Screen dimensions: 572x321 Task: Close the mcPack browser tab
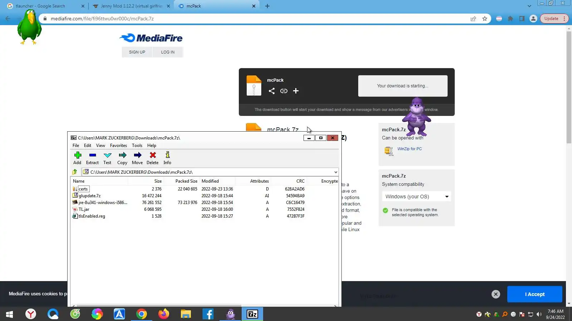pyautogui.click(x=254, y=6)
